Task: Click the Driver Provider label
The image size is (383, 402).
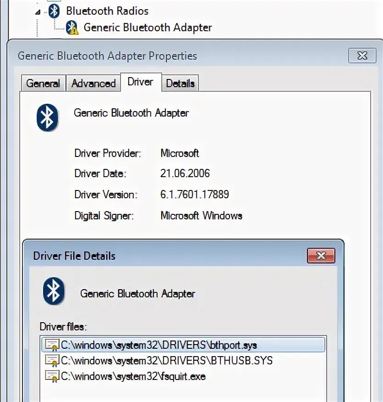Action: [x=108, y=153]
